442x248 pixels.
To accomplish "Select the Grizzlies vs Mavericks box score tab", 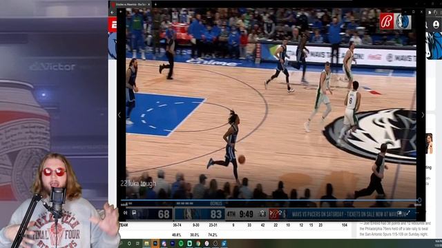I will coord(131,5).
